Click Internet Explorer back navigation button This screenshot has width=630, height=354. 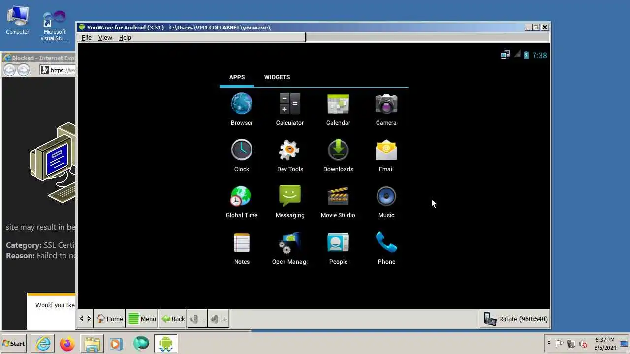[9, 70]
